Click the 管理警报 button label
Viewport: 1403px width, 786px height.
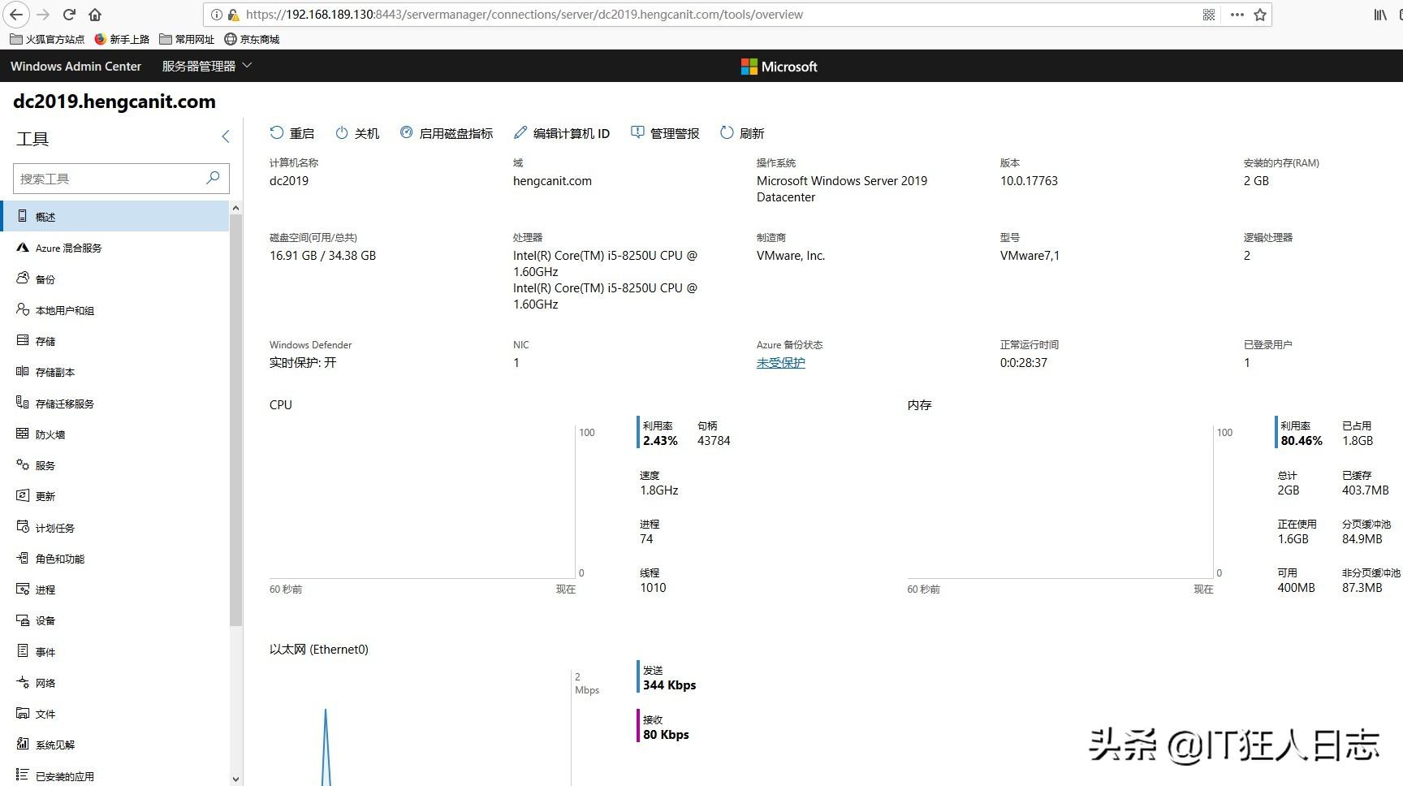pos(675,133)
